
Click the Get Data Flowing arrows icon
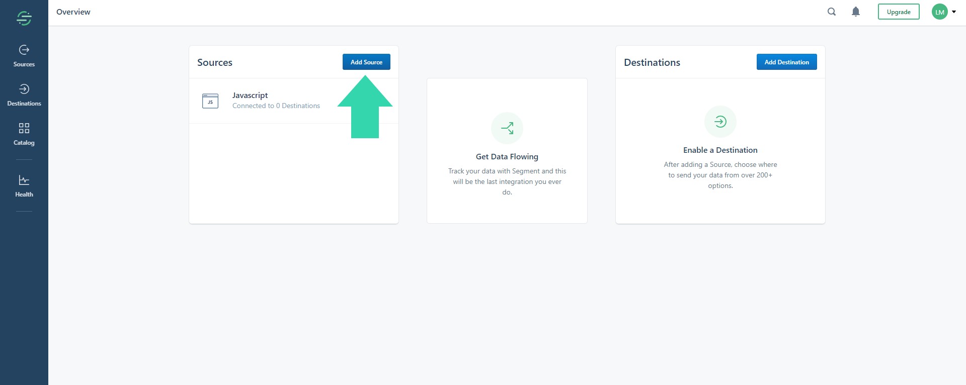click(x=507, y=128)
